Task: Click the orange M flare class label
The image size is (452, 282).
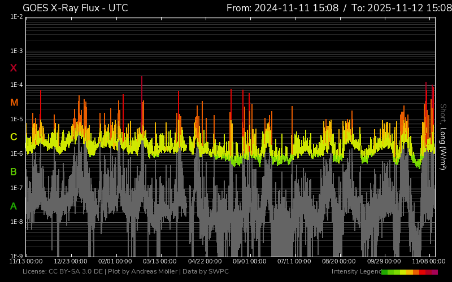Action: point(14,103)
